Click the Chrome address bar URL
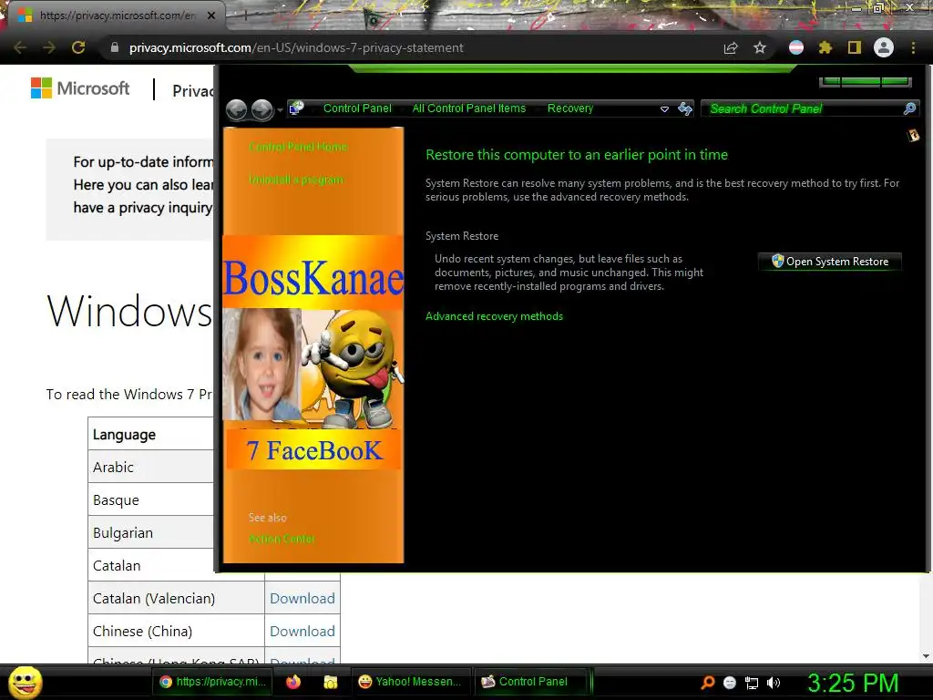The width and height of the screenshot is (933, 700). 296,47
